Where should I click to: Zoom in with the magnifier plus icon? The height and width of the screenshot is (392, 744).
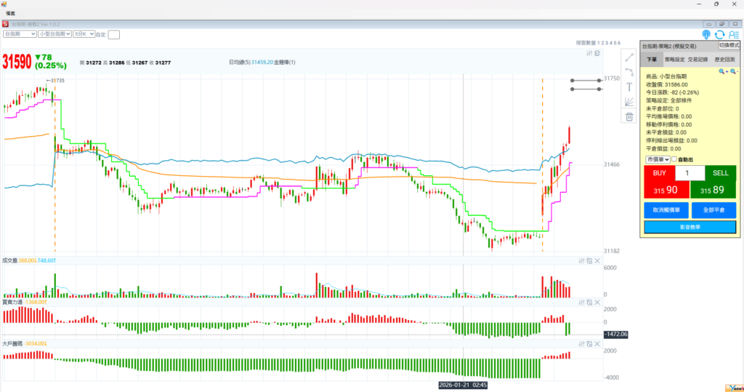click(723, 71)
